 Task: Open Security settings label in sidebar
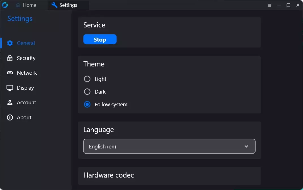[26, 58]
